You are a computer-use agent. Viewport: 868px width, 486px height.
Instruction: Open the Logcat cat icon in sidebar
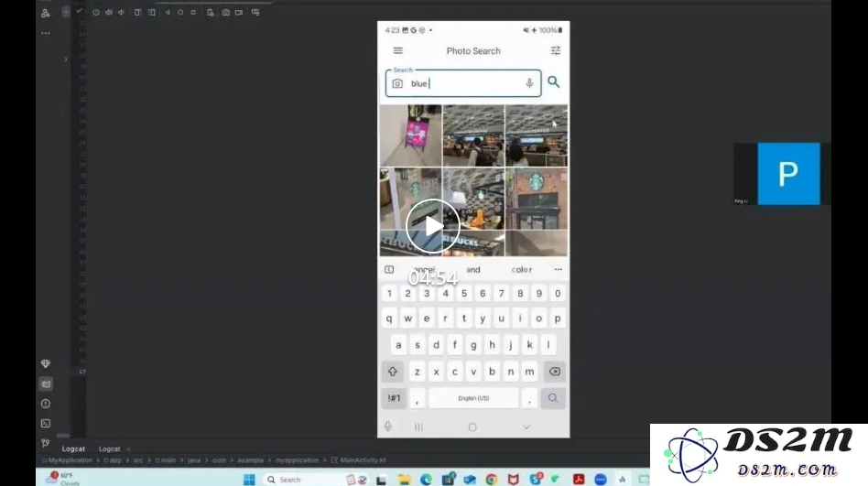click(x=46, y=383)
